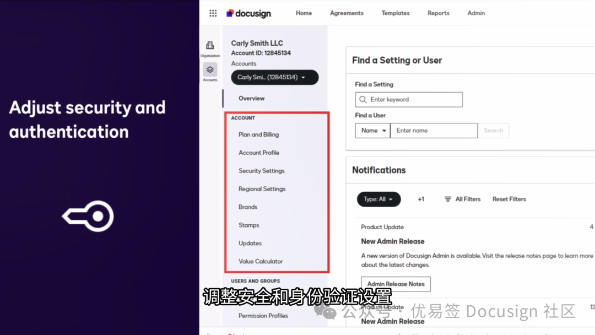Click the +1 filter chip
595x335 pixels.
pyautogui.click(x=421, y=199)
